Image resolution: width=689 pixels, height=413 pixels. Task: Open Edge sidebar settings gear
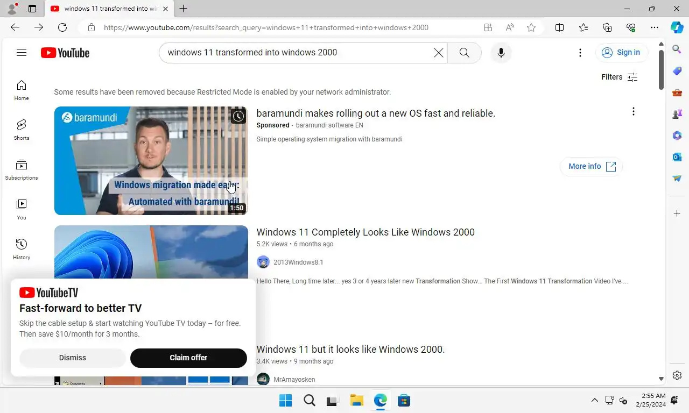coord(677,375)
